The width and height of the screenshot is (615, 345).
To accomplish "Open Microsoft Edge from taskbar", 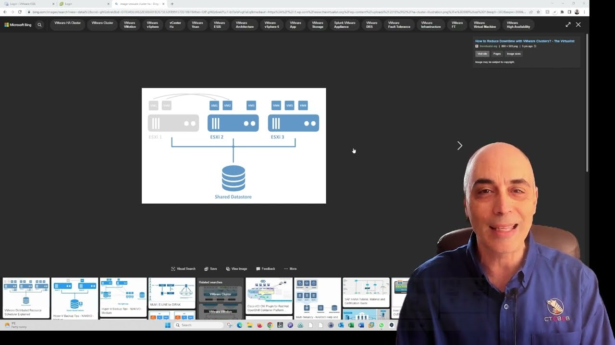I will coord(239,325).
